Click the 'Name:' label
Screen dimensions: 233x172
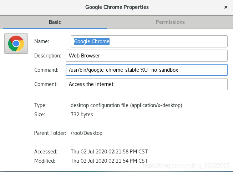pyautogui.click(x=42, y=41)
